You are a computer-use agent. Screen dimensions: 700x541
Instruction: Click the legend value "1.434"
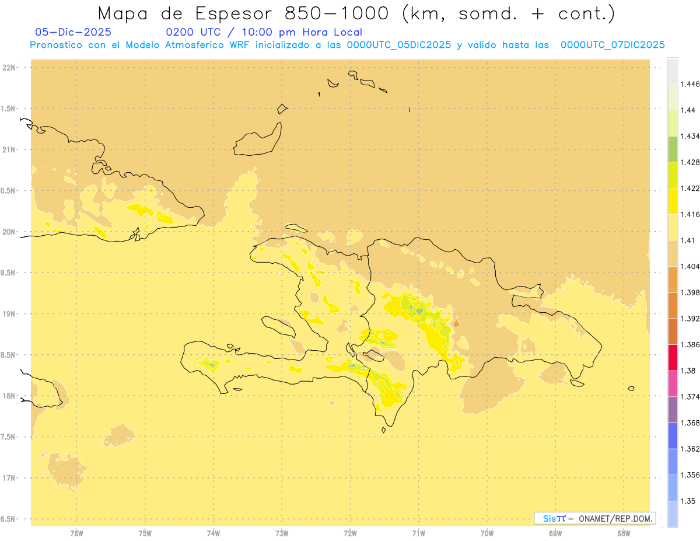[x=689, y=136]
